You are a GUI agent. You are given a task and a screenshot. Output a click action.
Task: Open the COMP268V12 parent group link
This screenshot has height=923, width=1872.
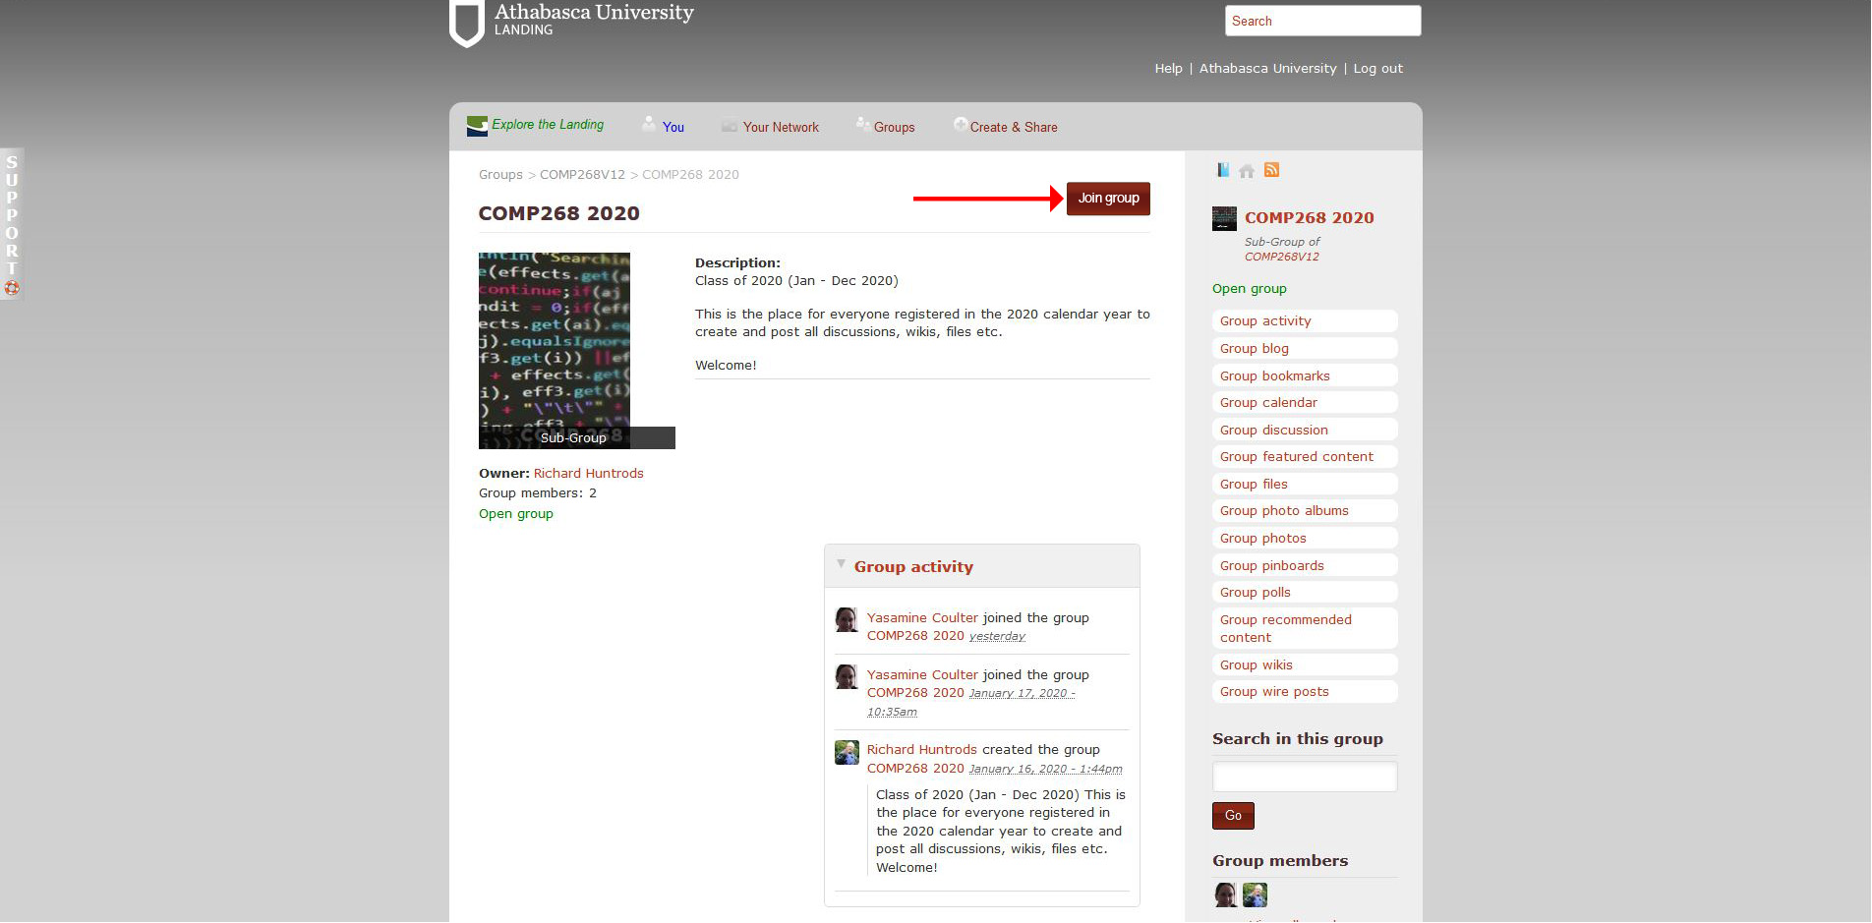1282,258
